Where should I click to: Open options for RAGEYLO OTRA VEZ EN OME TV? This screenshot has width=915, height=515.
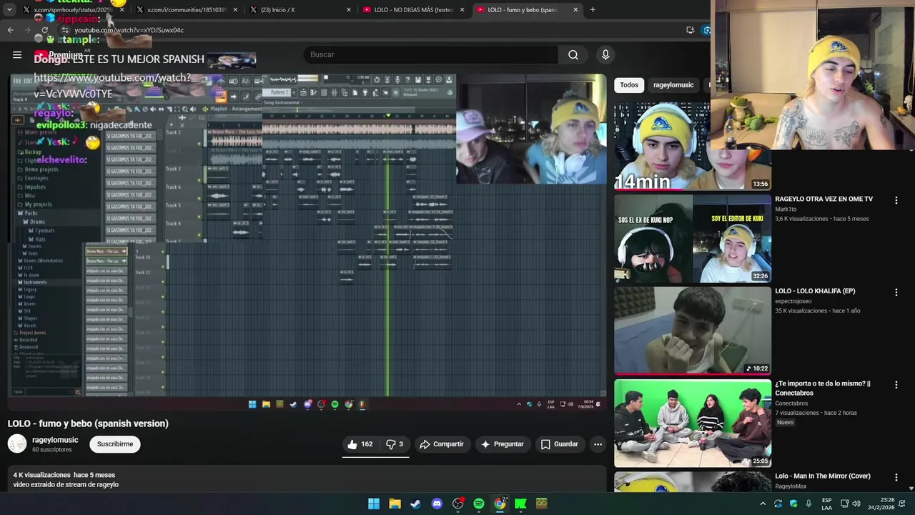(x=896, y=200)
